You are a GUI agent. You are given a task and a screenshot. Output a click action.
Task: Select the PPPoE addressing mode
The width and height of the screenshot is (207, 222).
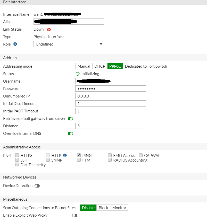[x=115, y=66]
